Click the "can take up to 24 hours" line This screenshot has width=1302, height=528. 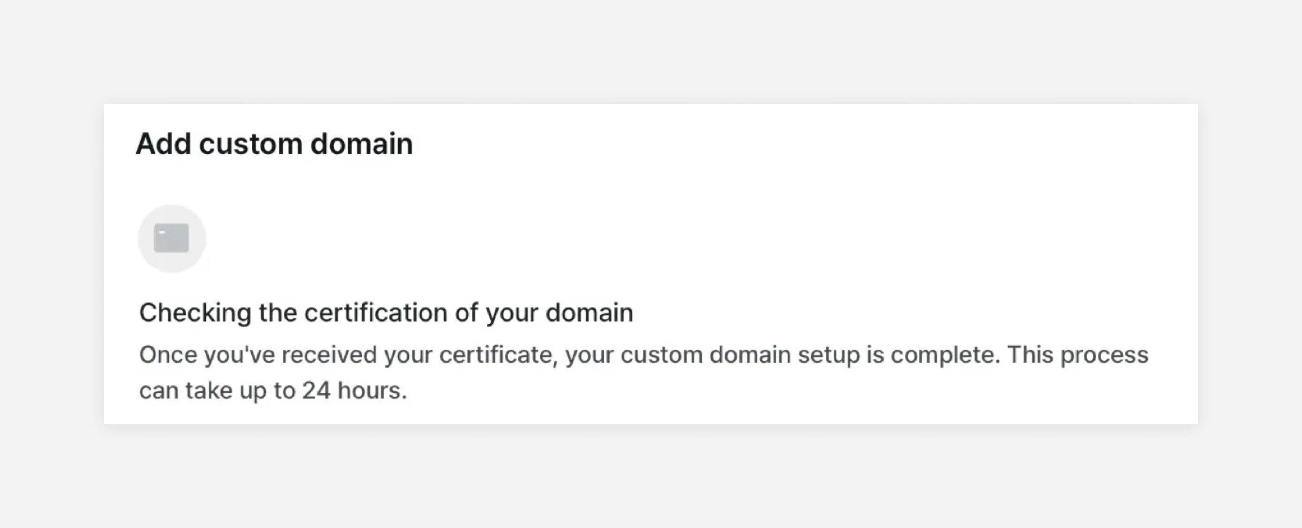[x=273, y=391]
